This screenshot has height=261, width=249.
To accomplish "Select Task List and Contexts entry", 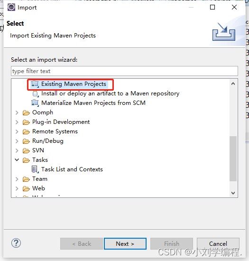I will 72,169.
